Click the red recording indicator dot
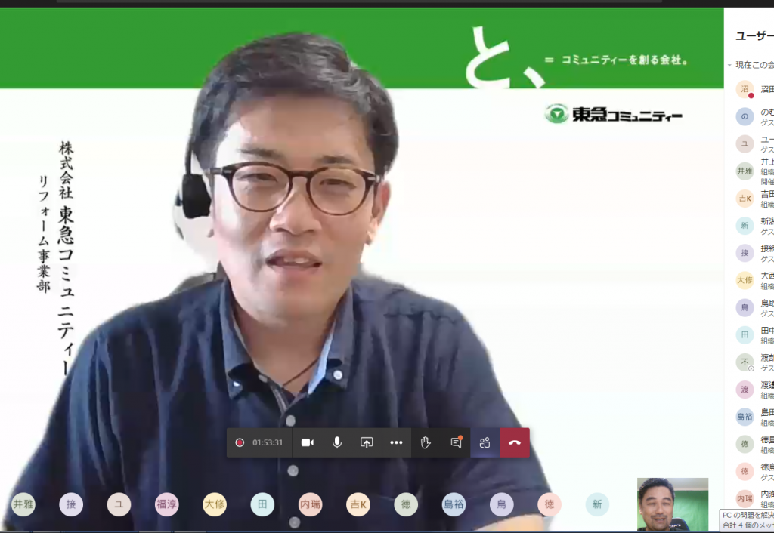 coord(240,442)
